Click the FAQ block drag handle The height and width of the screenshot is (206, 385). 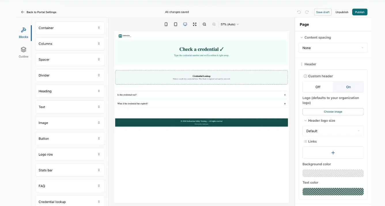tap(99, 186)
